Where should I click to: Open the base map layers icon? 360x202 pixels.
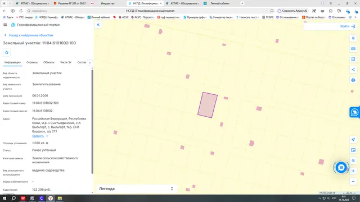[x=353, y=150]
